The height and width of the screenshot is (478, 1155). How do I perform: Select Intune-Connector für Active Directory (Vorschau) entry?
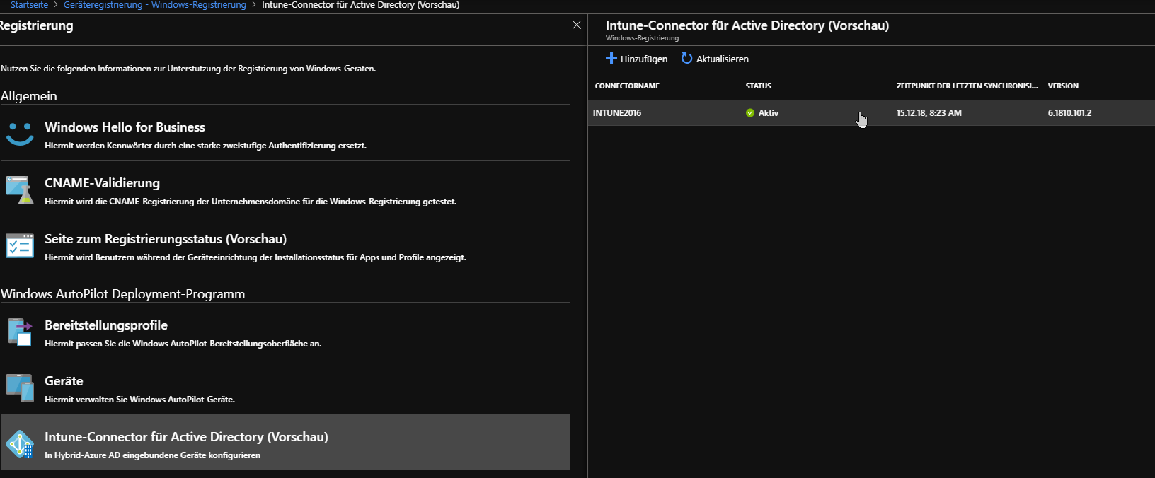pos(285,442)
